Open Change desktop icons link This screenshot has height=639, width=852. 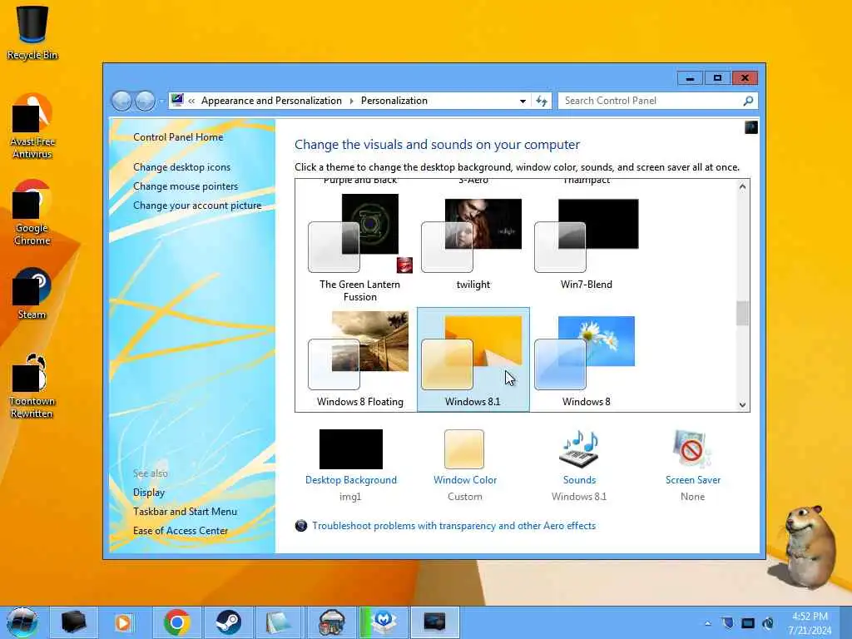point(181,166)
